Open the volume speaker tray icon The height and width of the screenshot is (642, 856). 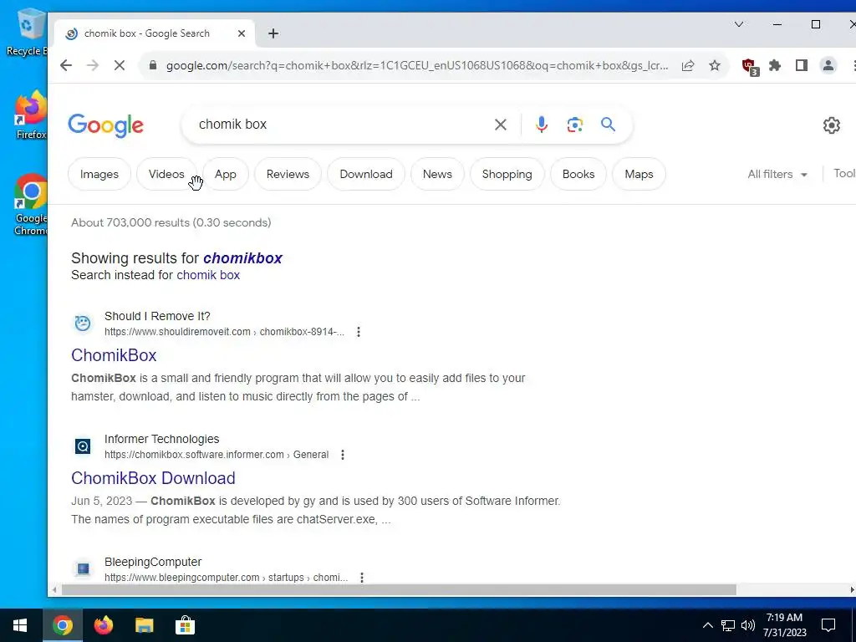(748, 625)
